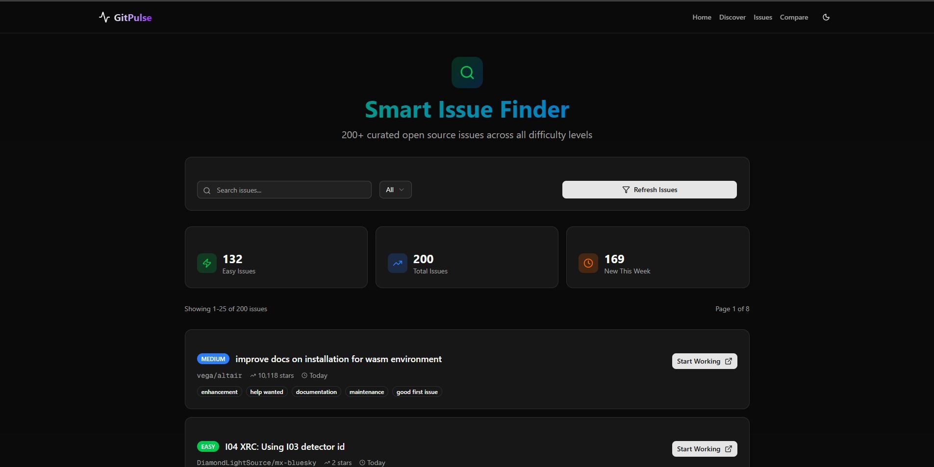Click the filter icon inside Refresh Issues button
The width and height of the screenshot is (934, 467).
626,190
